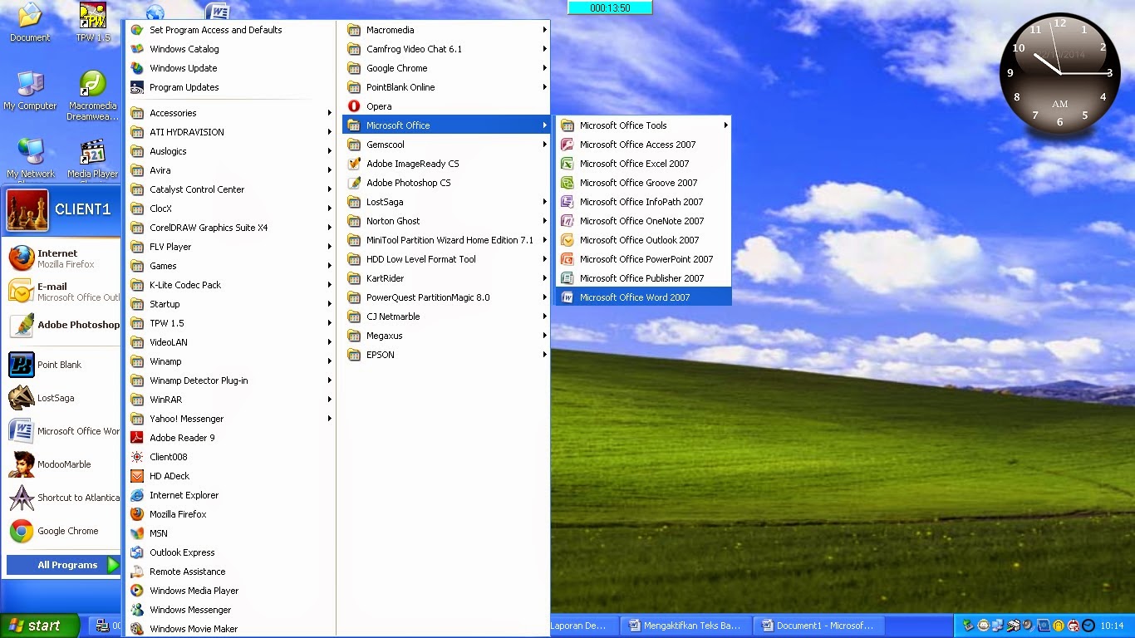1135x638 pixels.
Task: Launch Outlook Express
Action: (230, 552)
